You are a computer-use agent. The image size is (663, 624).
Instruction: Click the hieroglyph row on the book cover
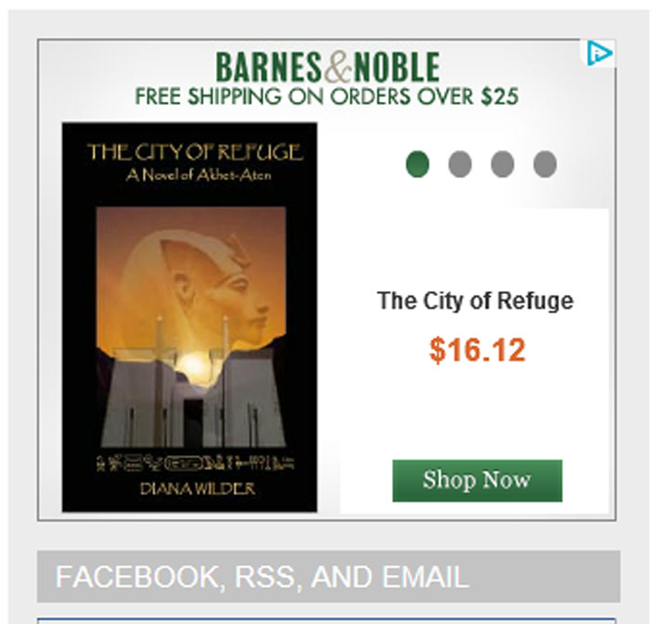196,463
